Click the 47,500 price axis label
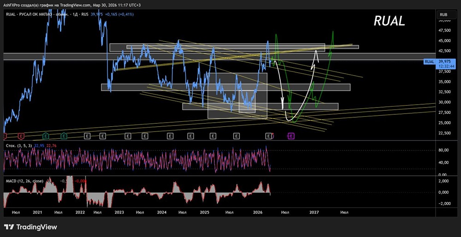461x237 pixels. click(x=445, y=30)
